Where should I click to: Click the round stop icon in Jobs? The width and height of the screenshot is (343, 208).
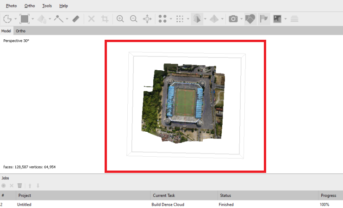click(x=4, y=186)
